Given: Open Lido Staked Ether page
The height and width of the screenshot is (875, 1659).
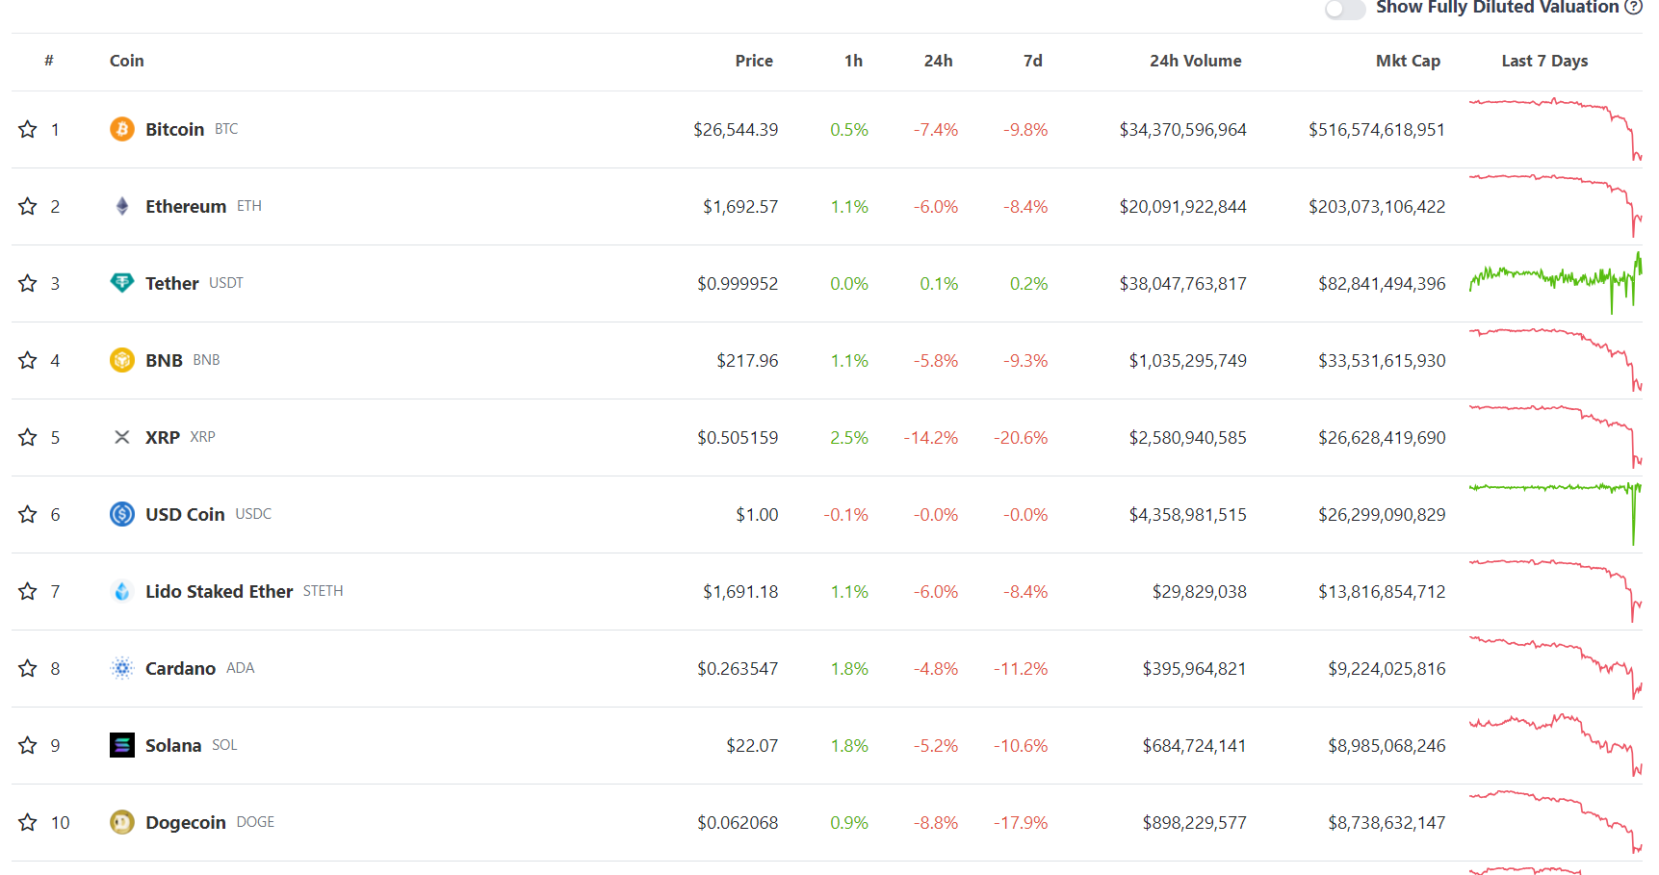Looking at the screenshot, I should (x=220, y=591).
